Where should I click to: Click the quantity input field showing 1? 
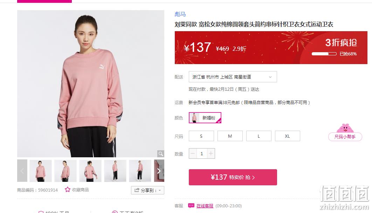[202, 153]
